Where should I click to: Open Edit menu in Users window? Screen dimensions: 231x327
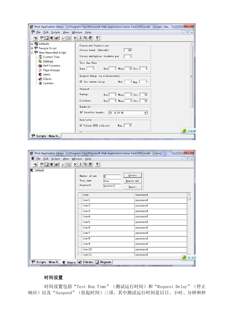click(46, 159)
